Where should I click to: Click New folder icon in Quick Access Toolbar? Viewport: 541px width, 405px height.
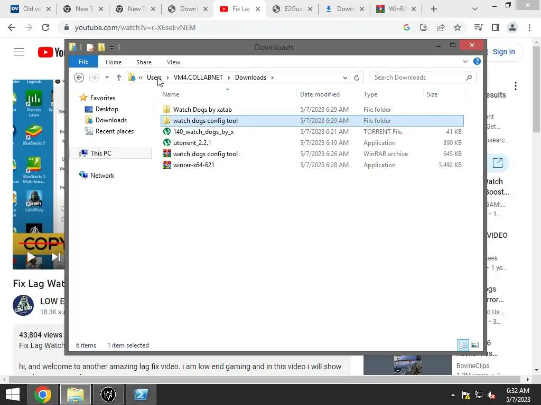101,47
